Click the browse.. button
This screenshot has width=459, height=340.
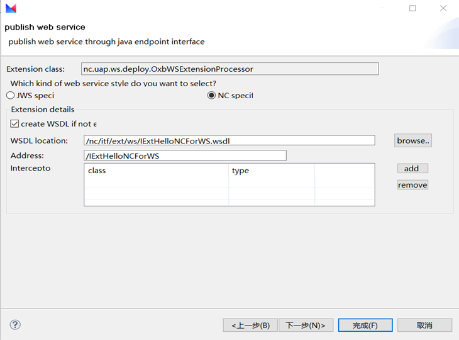coord(412,140)
